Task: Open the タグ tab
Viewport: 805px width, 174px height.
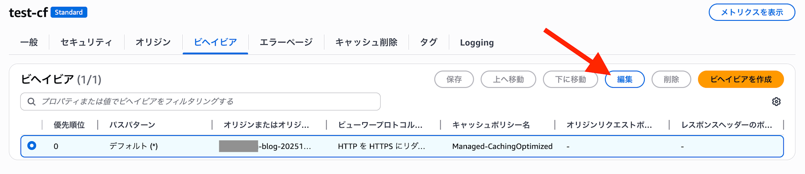Action: (x=429, y=42)
